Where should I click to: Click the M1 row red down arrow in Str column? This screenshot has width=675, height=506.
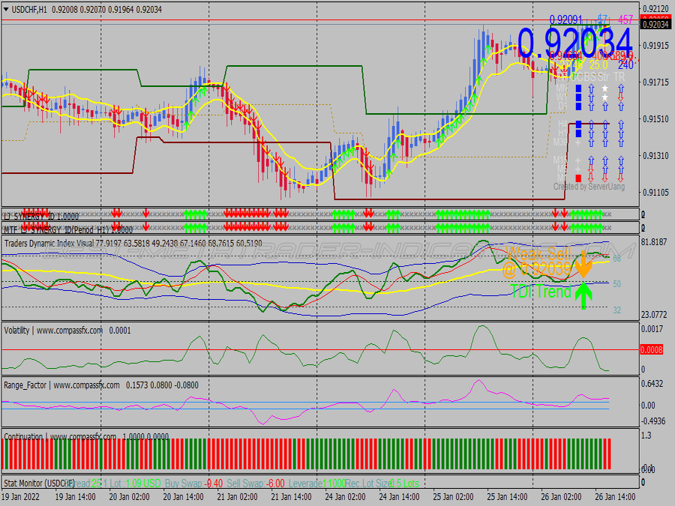604,178
